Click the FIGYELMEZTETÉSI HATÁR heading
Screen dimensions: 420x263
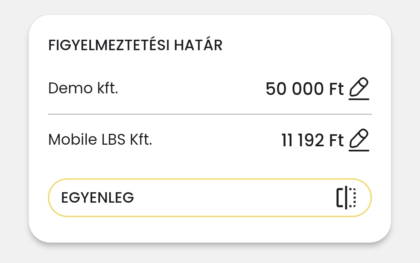click(x=135, y=46)
